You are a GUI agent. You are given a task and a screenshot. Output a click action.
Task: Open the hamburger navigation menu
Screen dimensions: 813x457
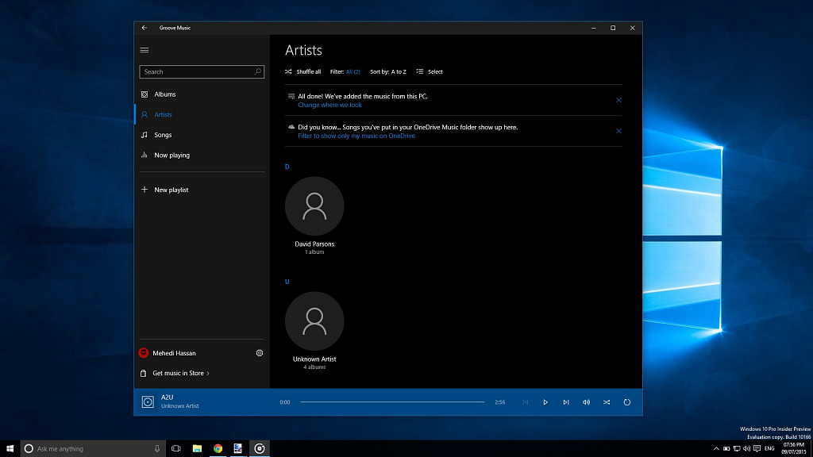pyautogui.click(x=144, y=50)
